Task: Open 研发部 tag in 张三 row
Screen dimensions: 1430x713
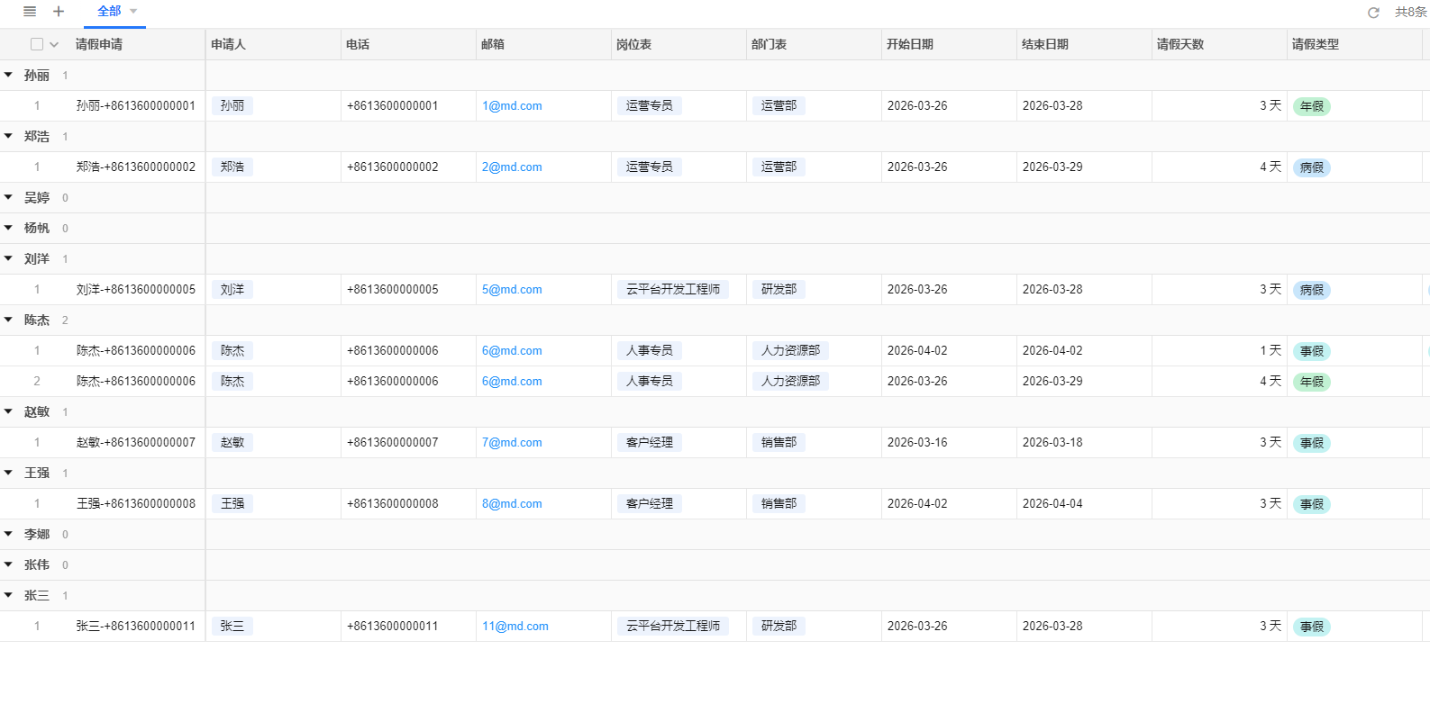Action: tap(779, 627)
